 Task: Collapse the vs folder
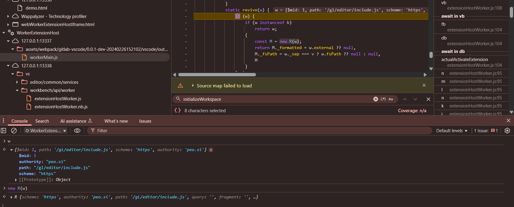coord(13,74)
